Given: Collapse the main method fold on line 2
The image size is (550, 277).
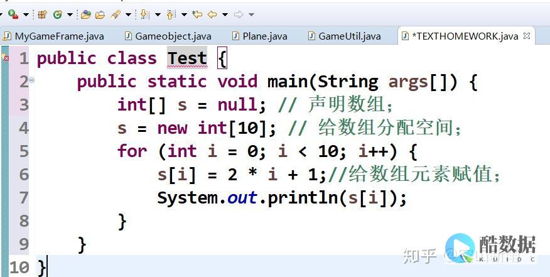Looking at the screenshot, I should [x=31, y=80].
